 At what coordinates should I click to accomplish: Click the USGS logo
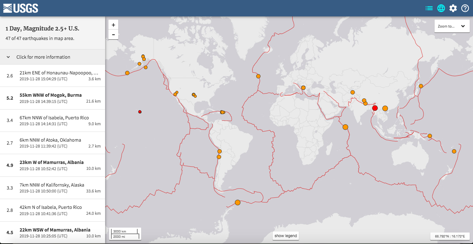point(21,8)
